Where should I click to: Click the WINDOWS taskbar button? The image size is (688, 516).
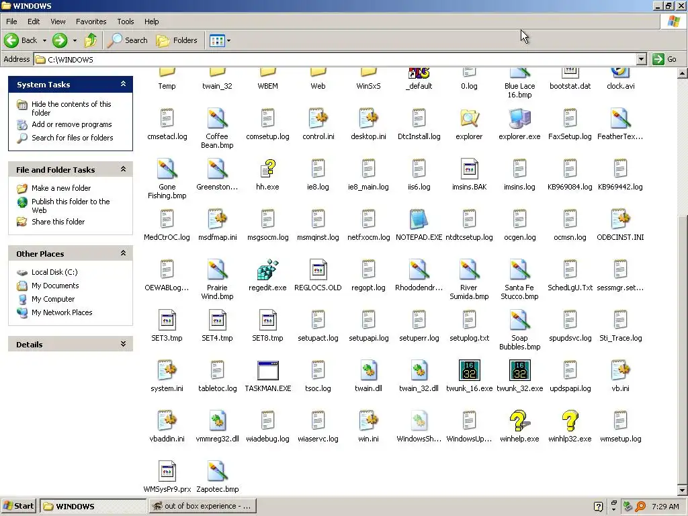click(93, 506)
